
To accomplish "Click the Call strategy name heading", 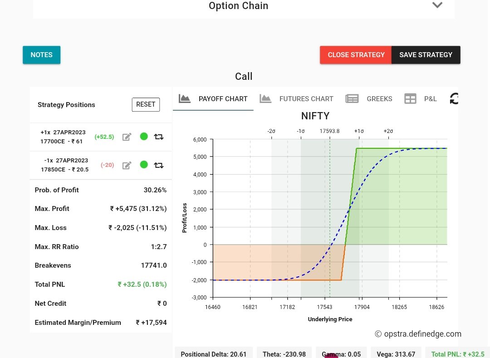I will [x=244, y=77].
